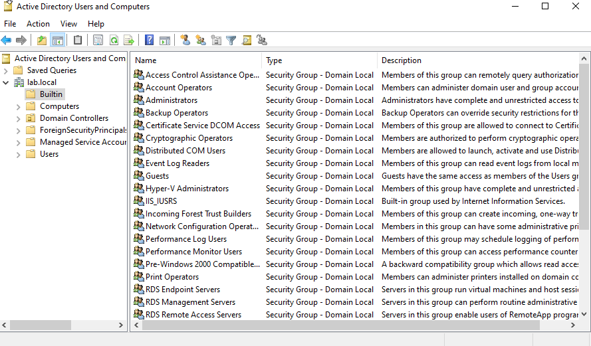
Task: Sort by the Description column header
Action: (478, 60)
